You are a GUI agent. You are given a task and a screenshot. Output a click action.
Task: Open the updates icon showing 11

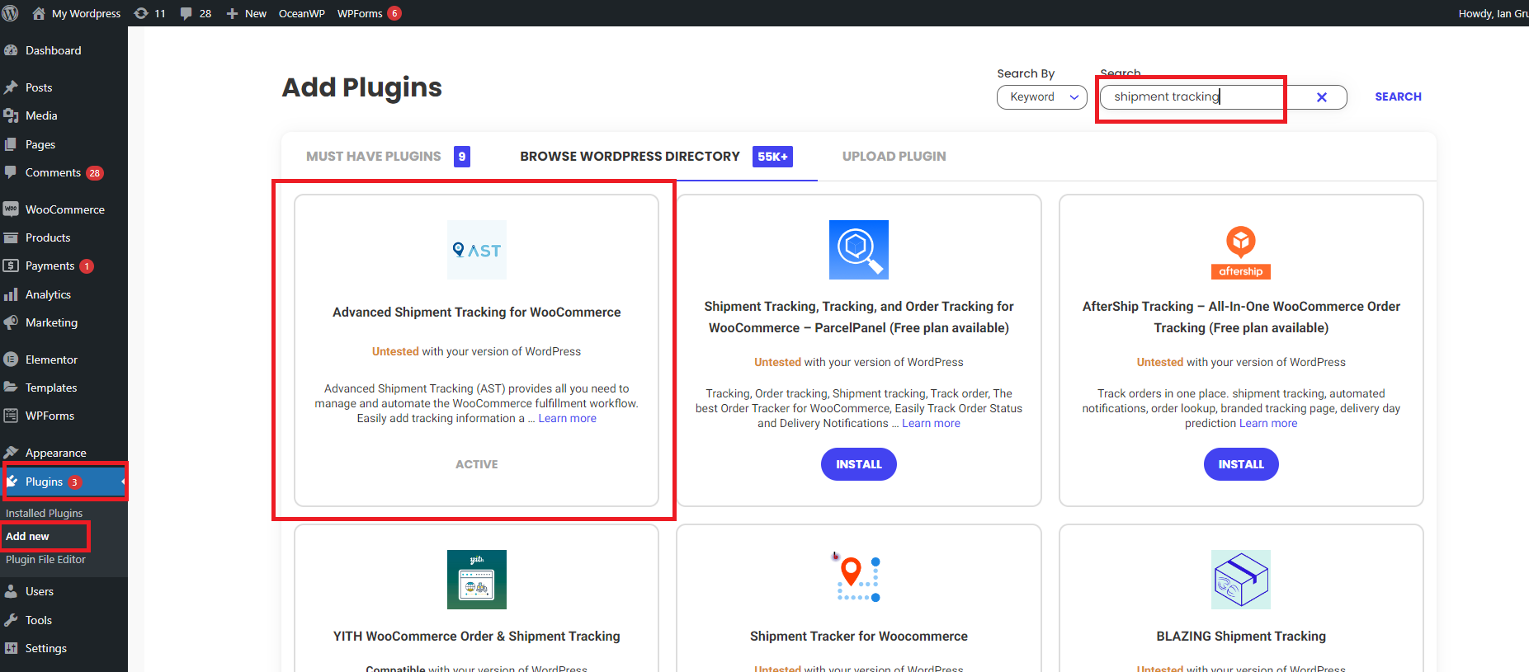pyautogui.click(x=142, y=13)
